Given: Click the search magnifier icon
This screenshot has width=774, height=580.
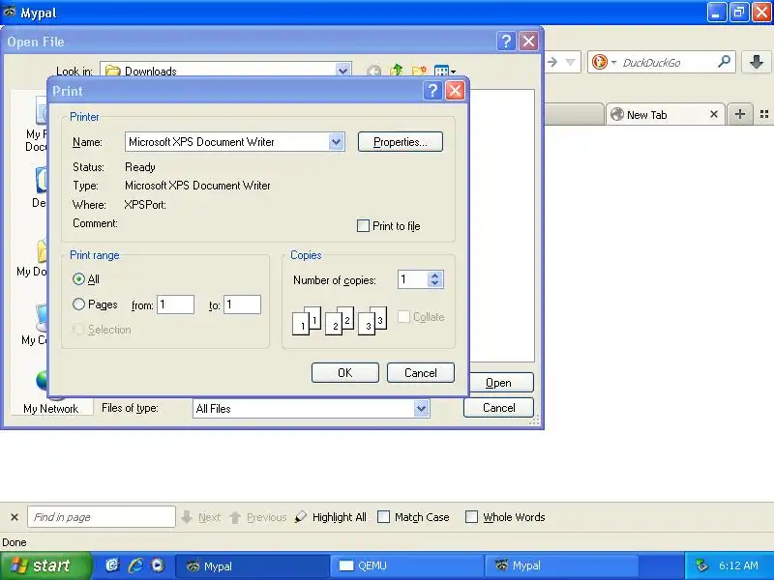Looking at the screenshot, I should 724,62.
